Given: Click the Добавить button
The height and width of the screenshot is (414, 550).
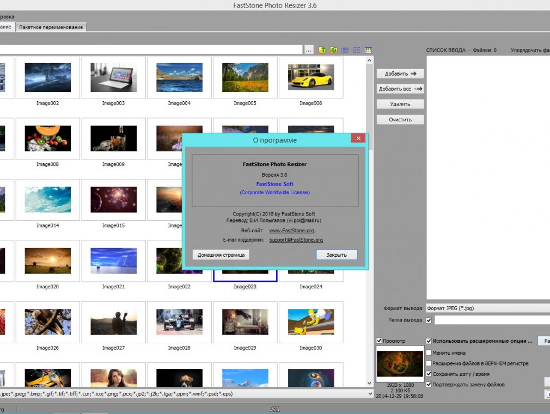Looking at the screenshot, I should [400, 73].
